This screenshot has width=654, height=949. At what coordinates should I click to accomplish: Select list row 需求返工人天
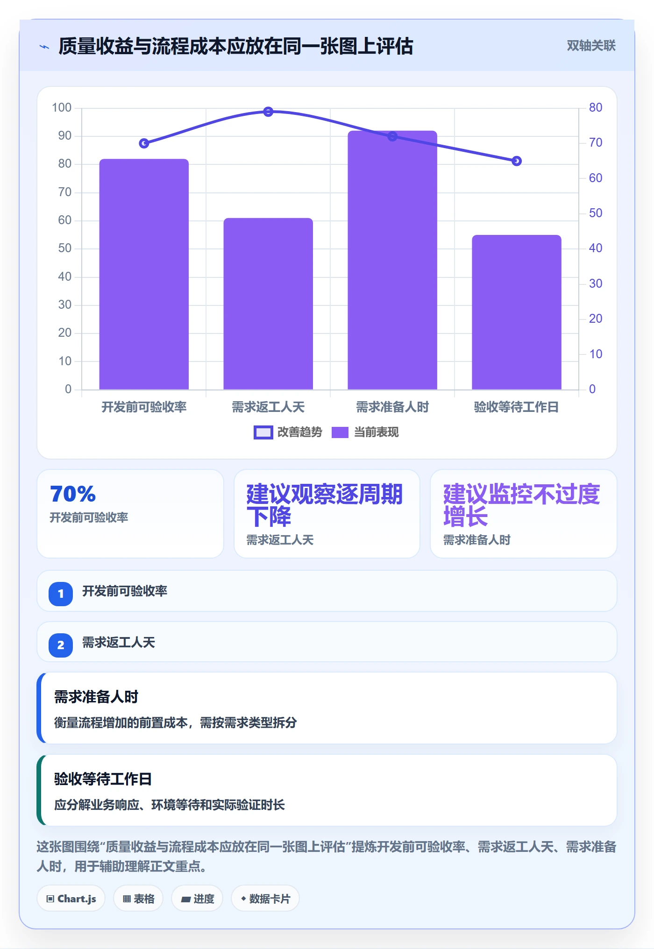[327, 642]
